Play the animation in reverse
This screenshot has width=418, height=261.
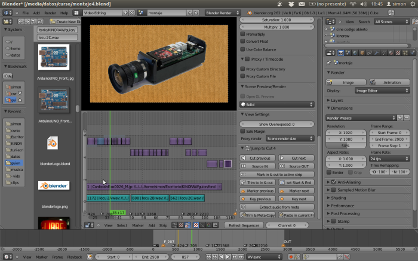pos(222,257)
